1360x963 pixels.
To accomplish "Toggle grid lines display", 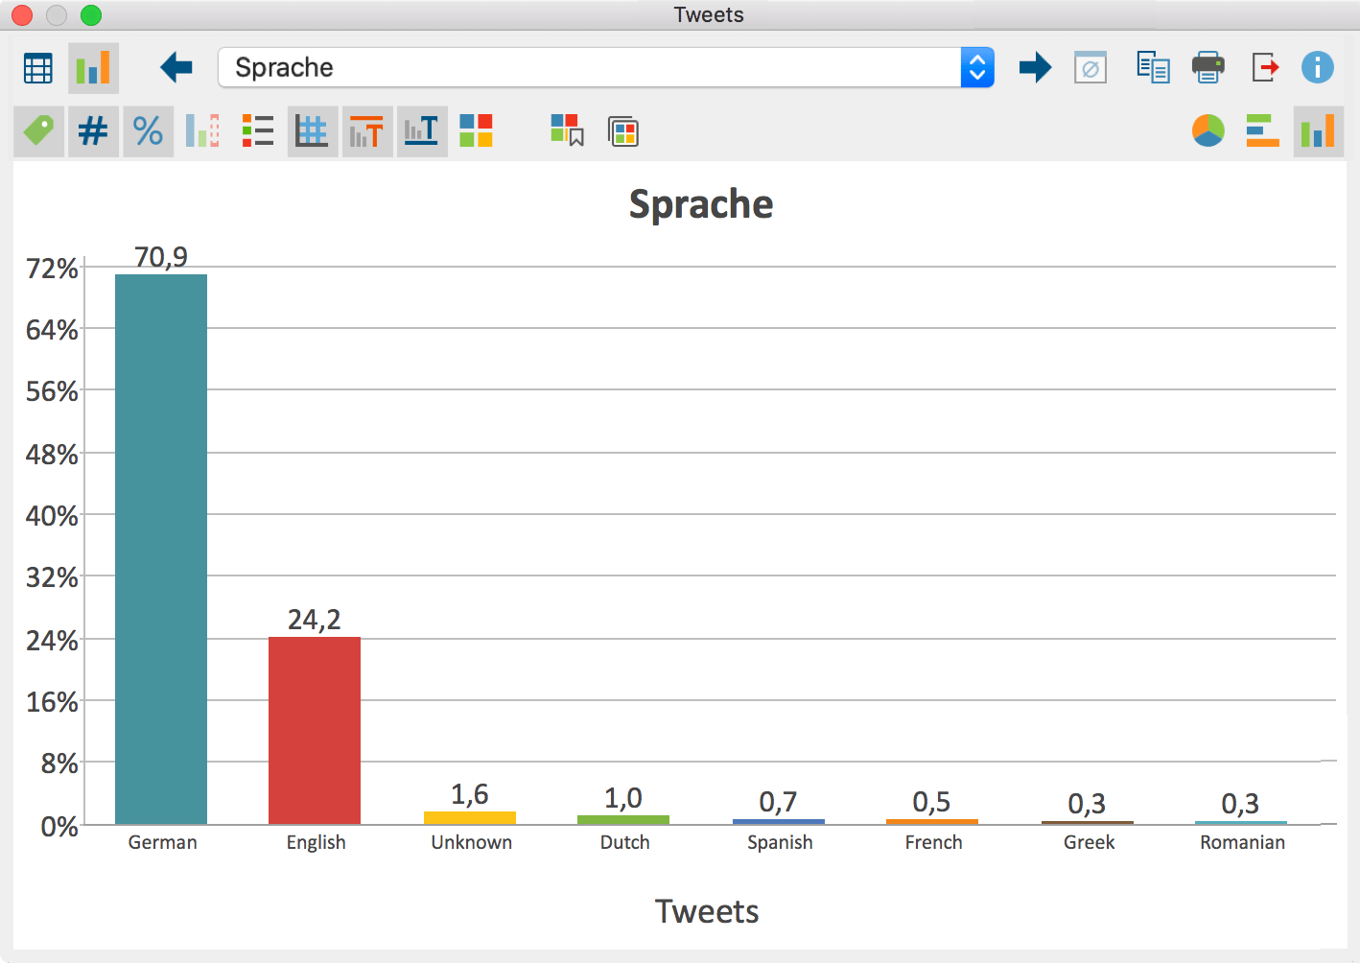I will point(312,130).
